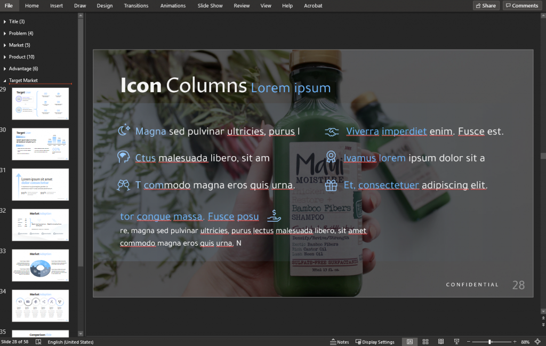
Task: Fit slide to current window
Action: pos(537,341)
